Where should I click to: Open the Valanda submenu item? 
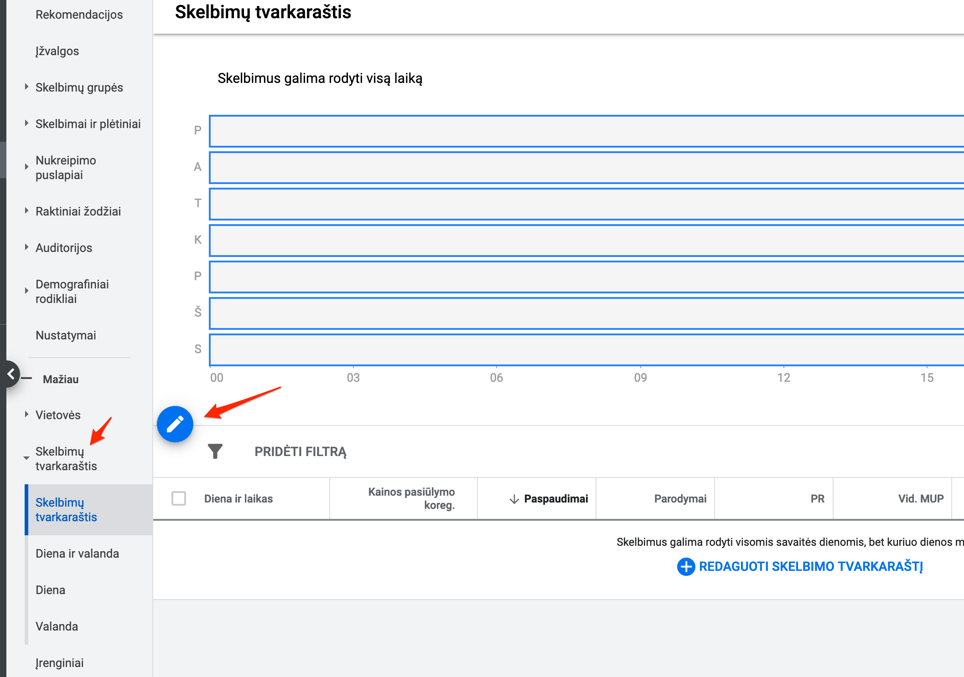point(57,626)
